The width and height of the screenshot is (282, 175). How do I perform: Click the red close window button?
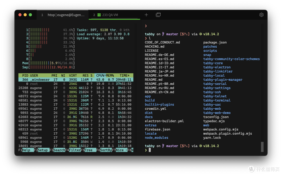20,15
